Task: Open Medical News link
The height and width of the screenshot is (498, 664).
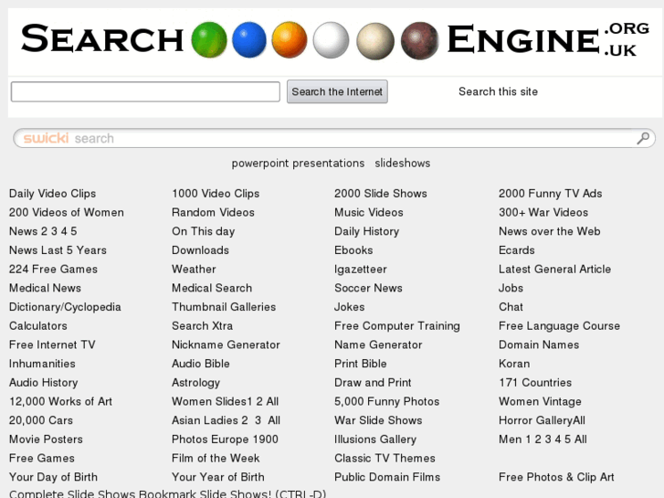Action: (x=45, y=288)
